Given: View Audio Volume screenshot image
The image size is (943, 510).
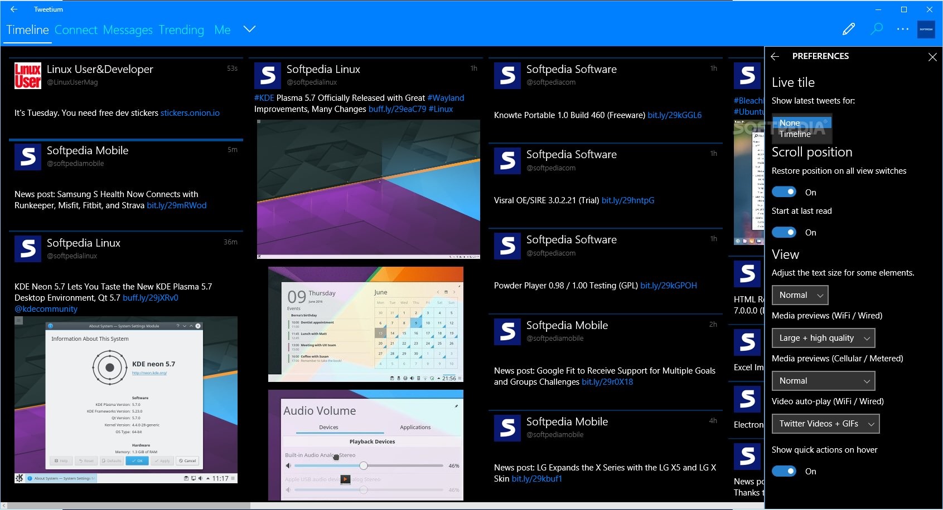Looking at the screenshot, I should (x=366, y=445).
